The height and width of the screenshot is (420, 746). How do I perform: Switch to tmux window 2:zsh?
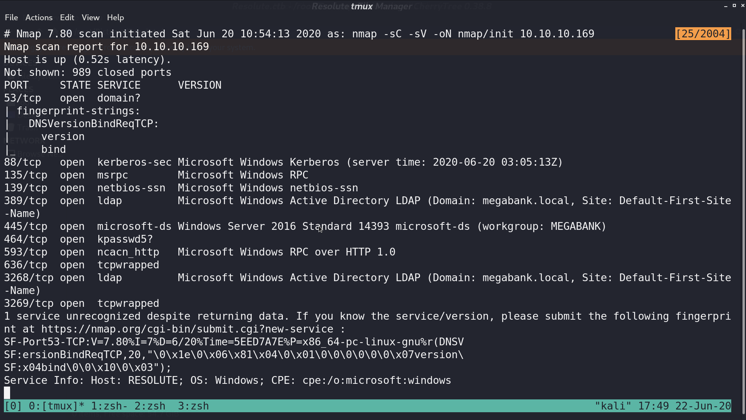click(x=150, y=406)
